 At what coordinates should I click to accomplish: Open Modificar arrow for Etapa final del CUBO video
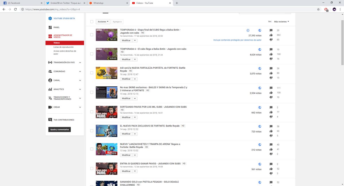[135, 40]
